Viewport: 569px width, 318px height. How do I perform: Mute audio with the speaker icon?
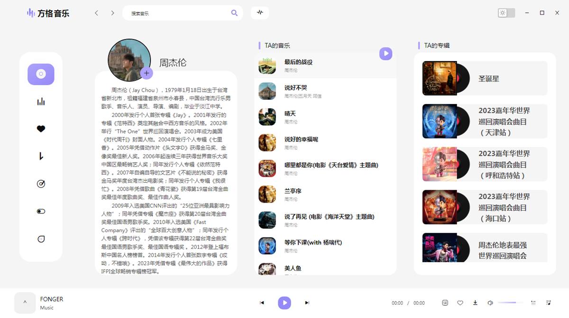[490, 303]
